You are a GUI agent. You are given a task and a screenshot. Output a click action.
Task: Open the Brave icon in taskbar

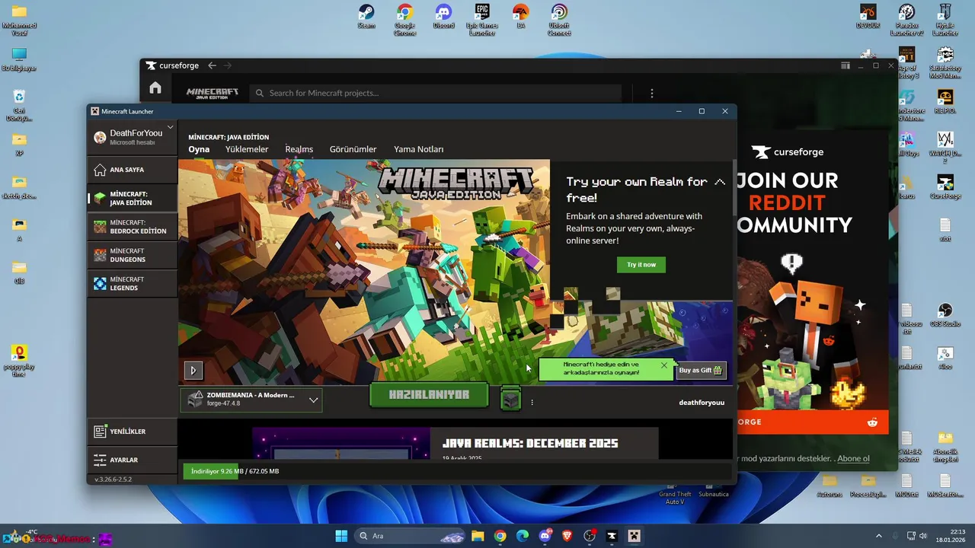pos(567,536)
